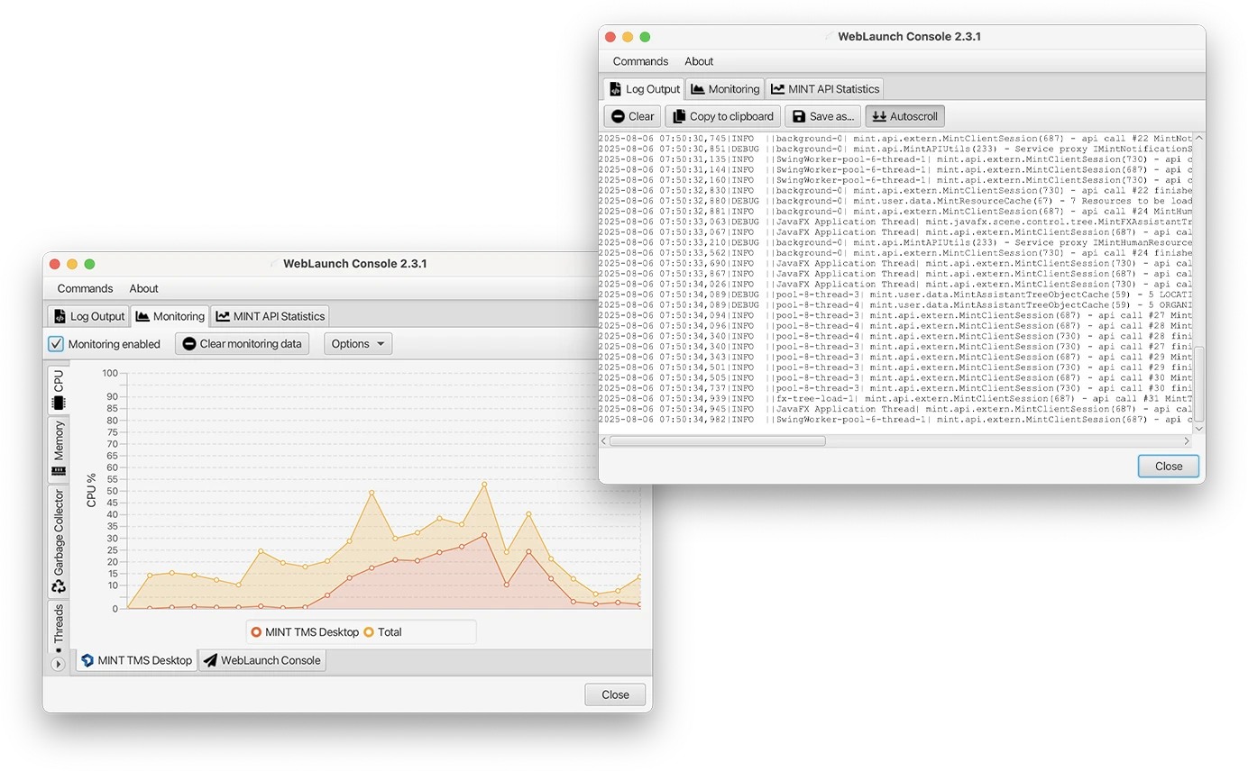Select Monitoring tab in left window
Viewport: 1248px width, 771px height.
[170, 316]
